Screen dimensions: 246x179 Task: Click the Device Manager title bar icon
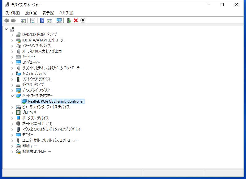(x=7, y=5)
